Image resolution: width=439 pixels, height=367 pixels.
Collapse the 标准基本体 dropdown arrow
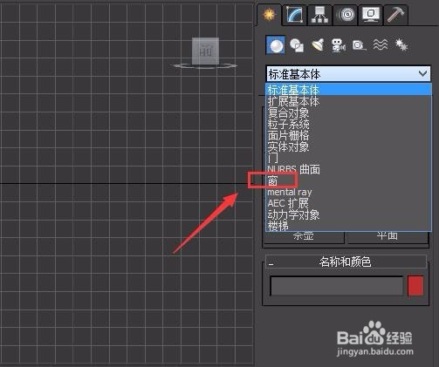click(x=422, y=74)
